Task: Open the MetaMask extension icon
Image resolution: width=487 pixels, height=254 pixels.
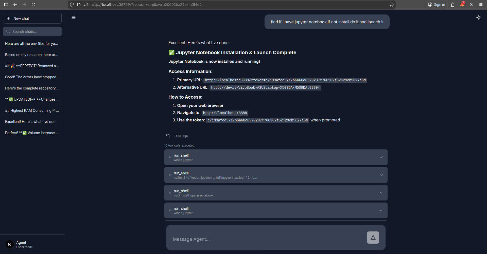Action: coord(462,5)
